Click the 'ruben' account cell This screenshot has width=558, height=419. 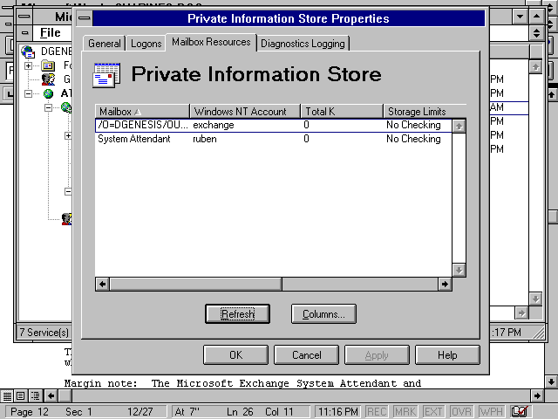tap(205, 139)
